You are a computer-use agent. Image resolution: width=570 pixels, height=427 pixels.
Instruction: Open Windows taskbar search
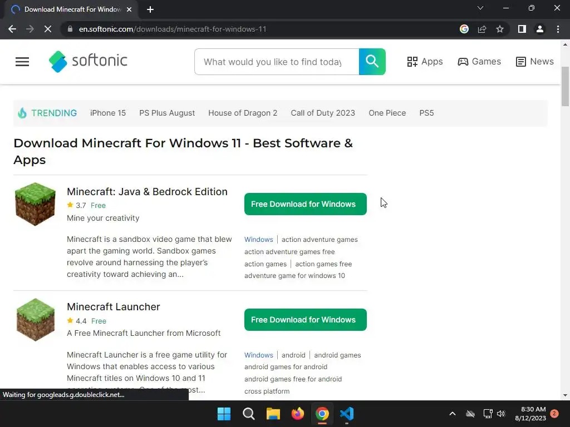(x=249, y=414)
